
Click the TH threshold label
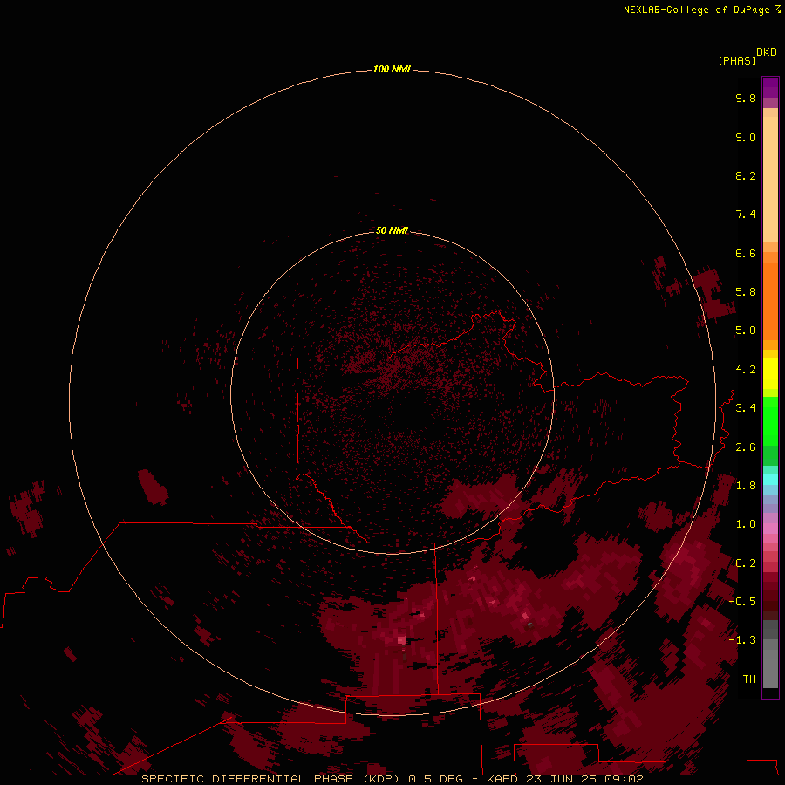point(749,679)
